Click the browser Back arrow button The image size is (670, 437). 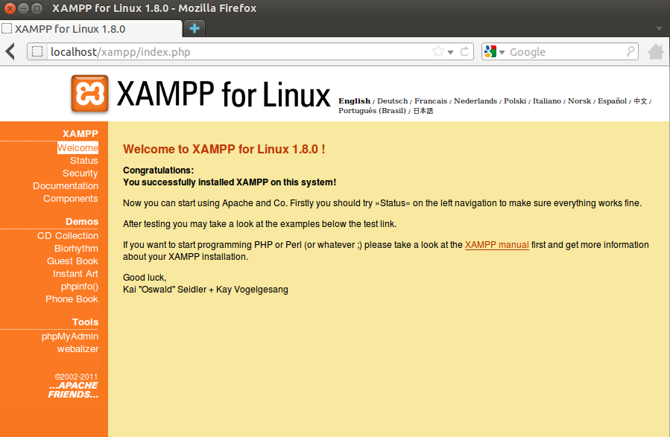click(10, 51)
